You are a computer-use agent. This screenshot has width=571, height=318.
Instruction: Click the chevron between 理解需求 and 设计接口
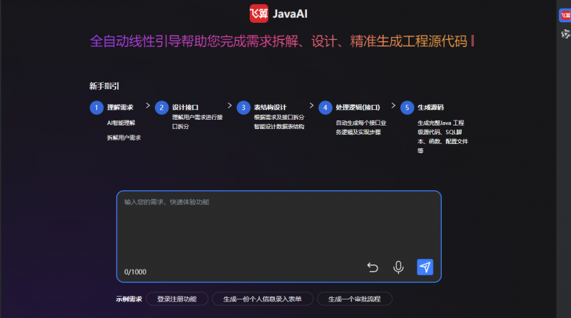[148, 105]
